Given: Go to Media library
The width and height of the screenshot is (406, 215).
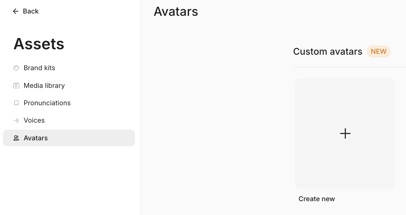Looking at the screenshot, I should click(44, 86).
